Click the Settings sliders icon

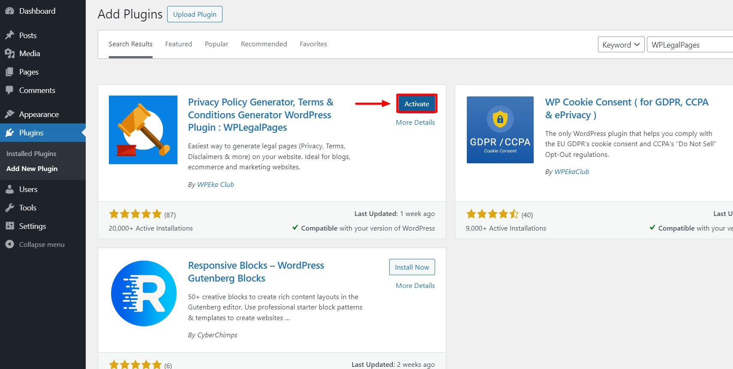(9, 226)
